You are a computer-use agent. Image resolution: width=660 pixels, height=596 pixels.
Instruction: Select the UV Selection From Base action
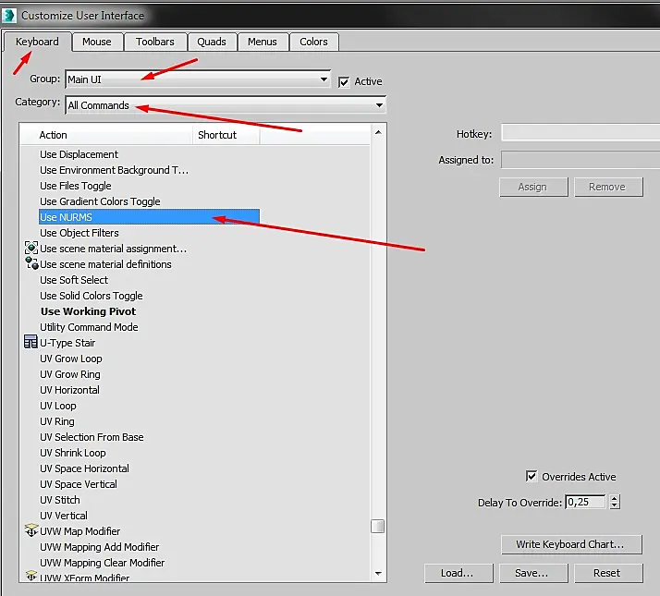92,437
